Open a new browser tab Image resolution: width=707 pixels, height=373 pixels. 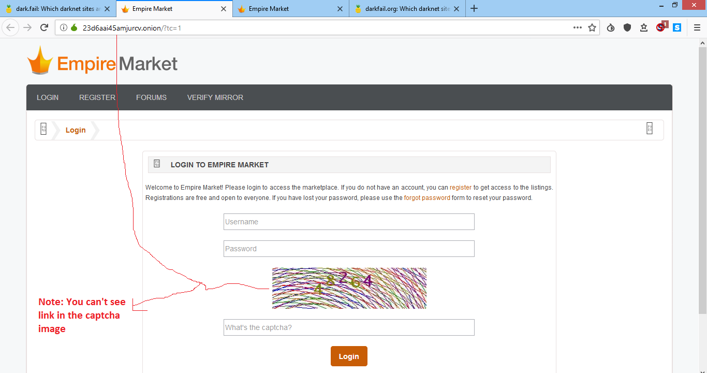point(474,8)
